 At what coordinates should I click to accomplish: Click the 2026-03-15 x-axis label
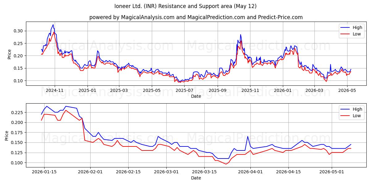(x=204, y=172)
